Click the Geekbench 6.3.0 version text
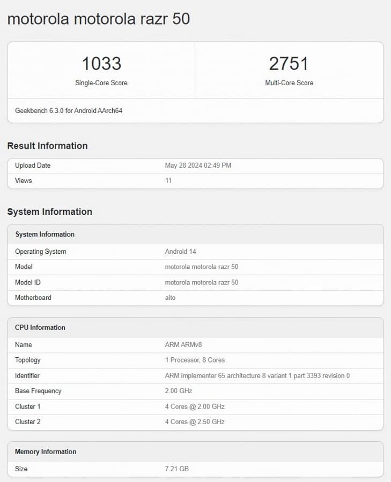The image size is (391, 482). [69, 111]
